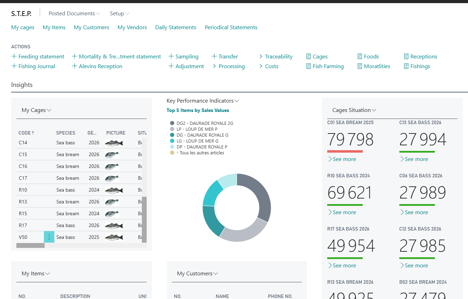Open the Top 5 Items by Sales Values link

point(198,110)
